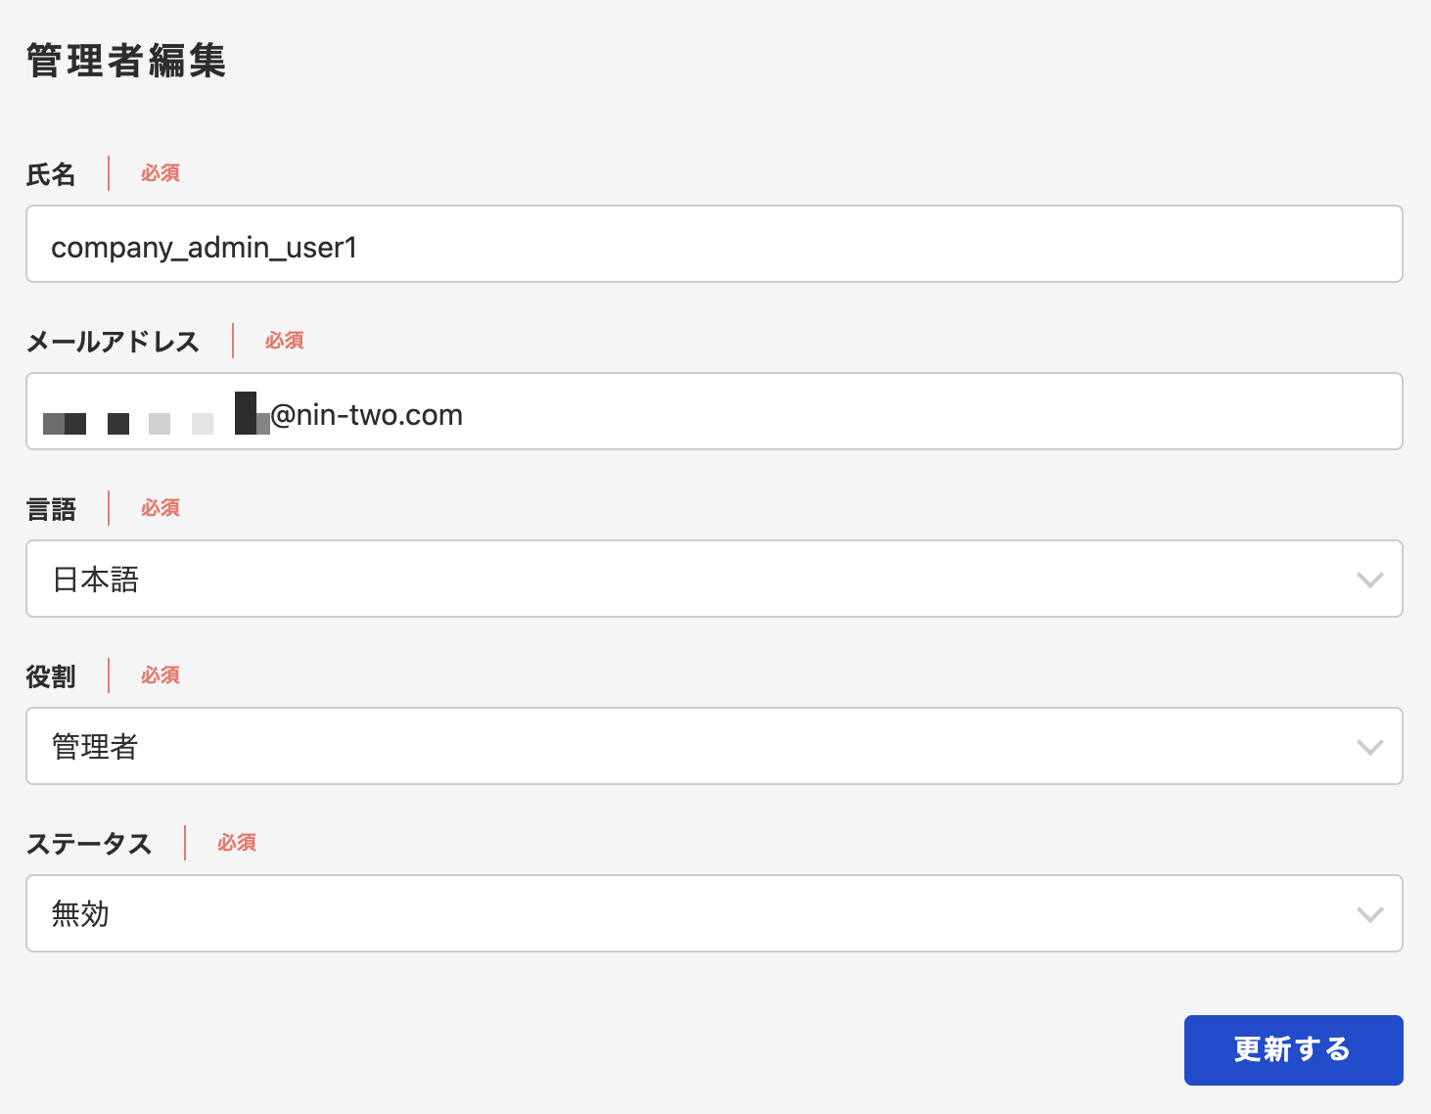The width and height of the screenshot is (1431, 1114).
Task: Expand the 管理者 role select box
Action: 685,747
